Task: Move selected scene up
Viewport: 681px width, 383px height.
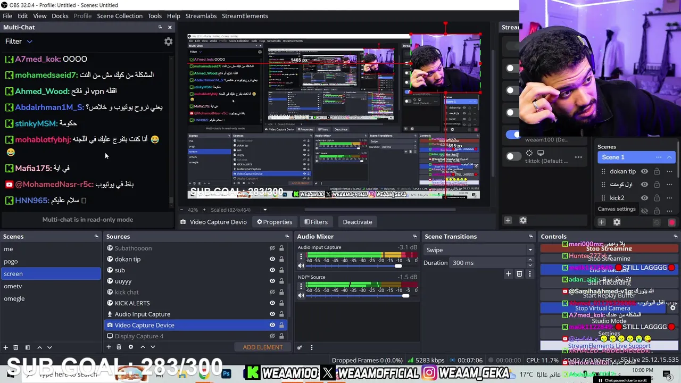Action: click(x=39, y=347)
